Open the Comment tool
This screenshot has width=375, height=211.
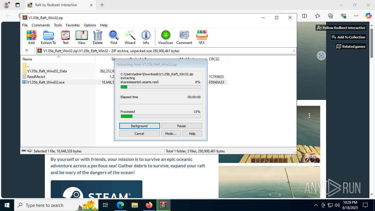[184, 37]
